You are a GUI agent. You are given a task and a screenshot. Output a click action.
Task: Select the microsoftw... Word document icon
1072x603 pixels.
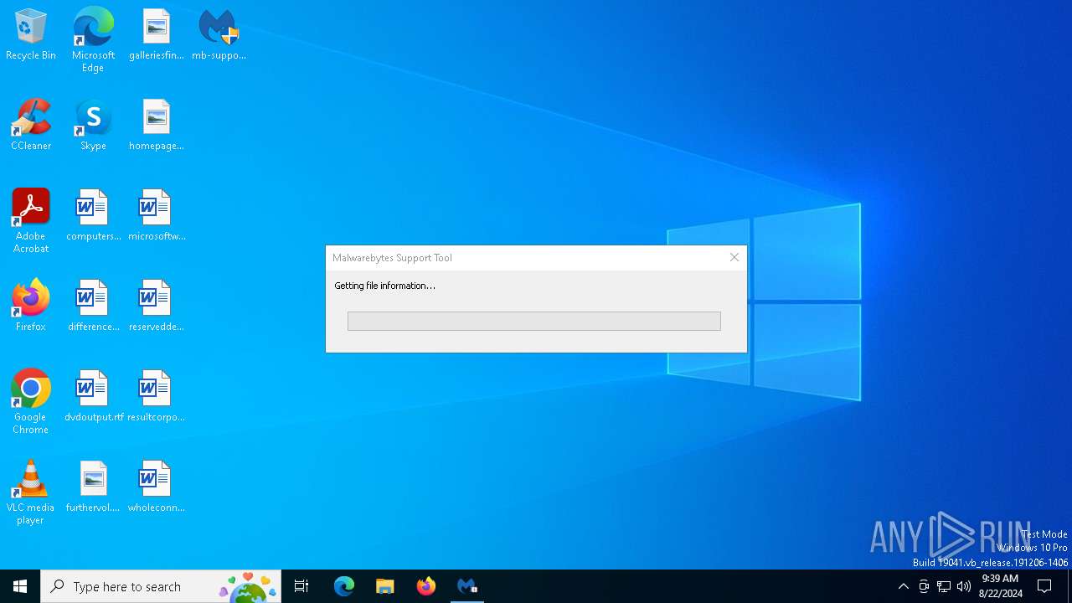[x=157, y=216]
